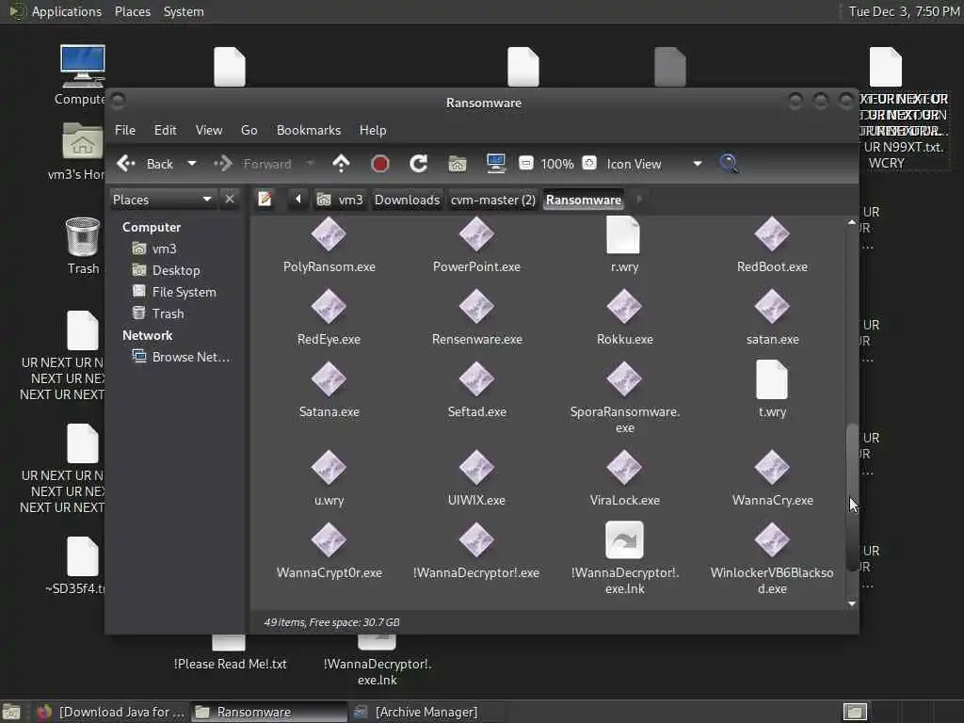
Task: Click the scrollbar up arrow
Action: click(x=851, y=222)
